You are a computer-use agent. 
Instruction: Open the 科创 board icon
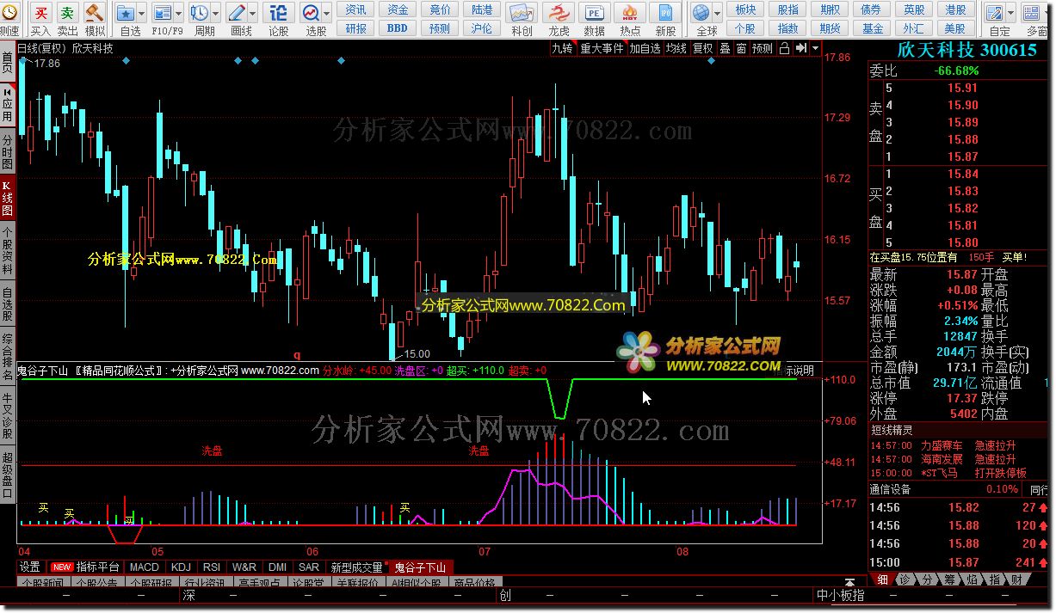point(522,13)
